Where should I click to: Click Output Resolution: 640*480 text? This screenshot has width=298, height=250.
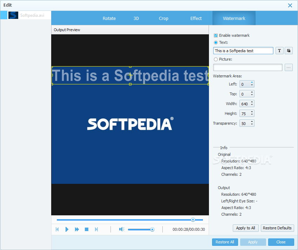(238, 194)
